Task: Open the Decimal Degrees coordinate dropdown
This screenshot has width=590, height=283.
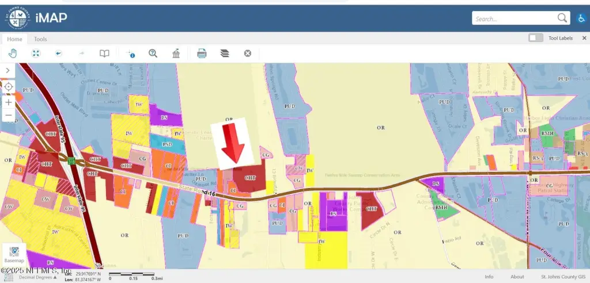Action: click(37, 277)
